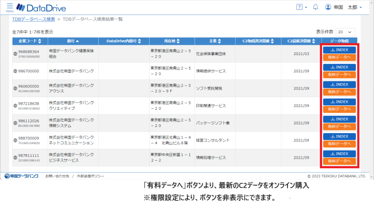
Task: Click the DataDrive logo
Action: tap(41, 8)
